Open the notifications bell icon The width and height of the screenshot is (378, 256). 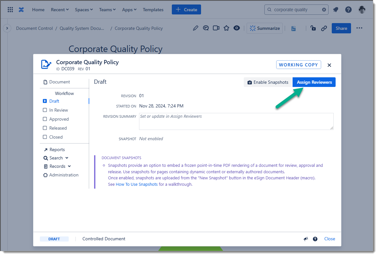pyautogui.click(x=336, y=10)
